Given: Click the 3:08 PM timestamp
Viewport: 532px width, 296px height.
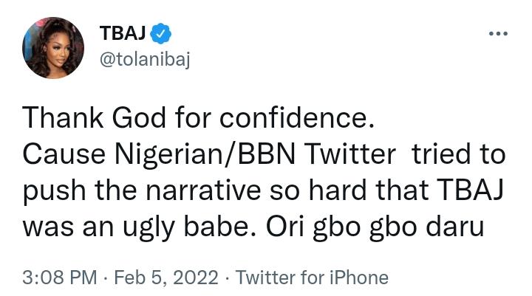Looking at the screenshot, I should tap(60, 278).
